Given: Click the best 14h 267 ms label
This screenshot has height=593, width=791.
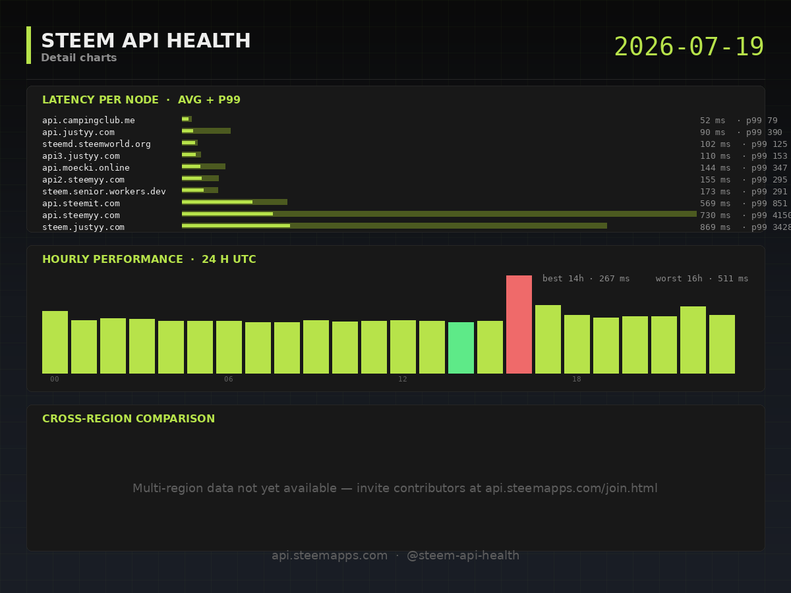Looking at the screenshot, I should coord(586,279).
